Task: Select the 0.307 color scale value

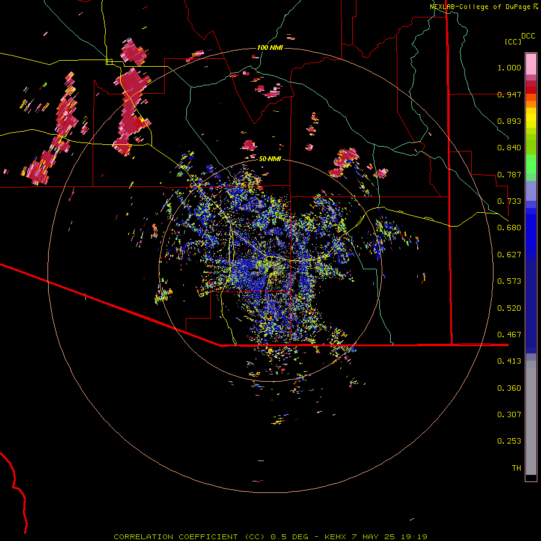Action: click(x=509, y=415)
